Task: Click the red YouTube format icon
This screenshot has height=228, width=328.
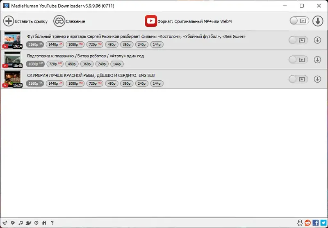Action: point(151,21)
